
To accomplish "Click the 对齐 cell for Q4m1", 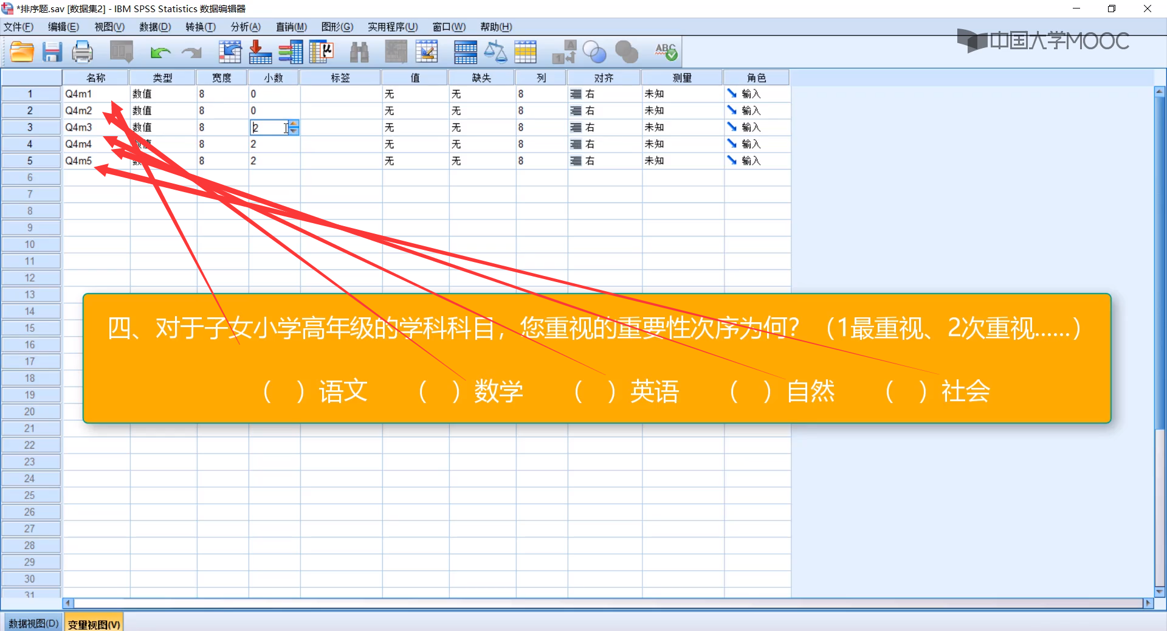I will (604, 94).
